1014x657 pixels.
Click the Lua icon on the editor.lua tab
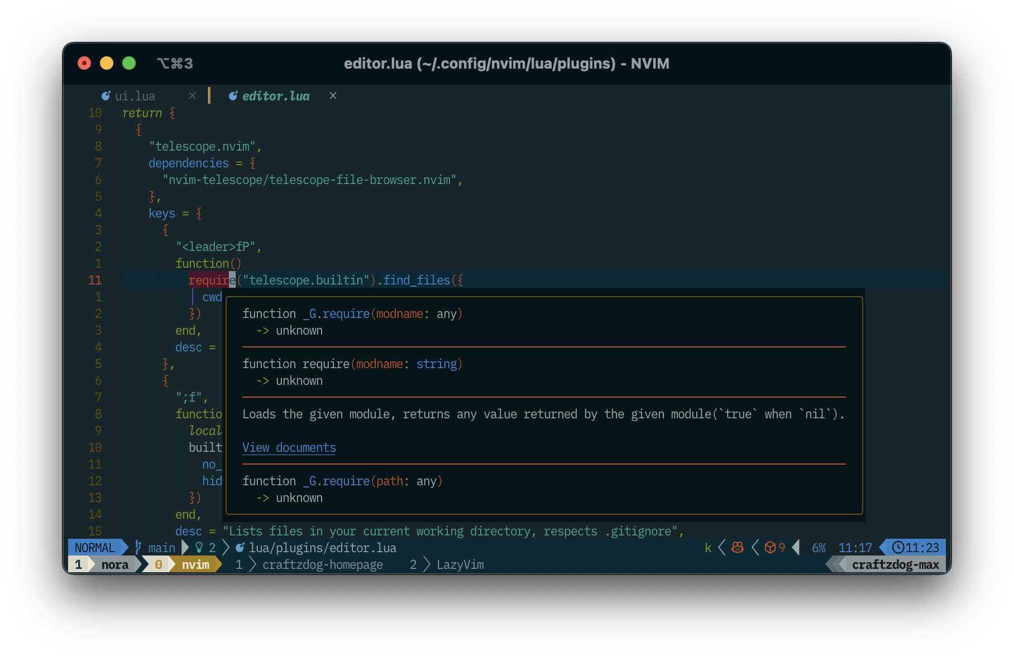(233, 95)
